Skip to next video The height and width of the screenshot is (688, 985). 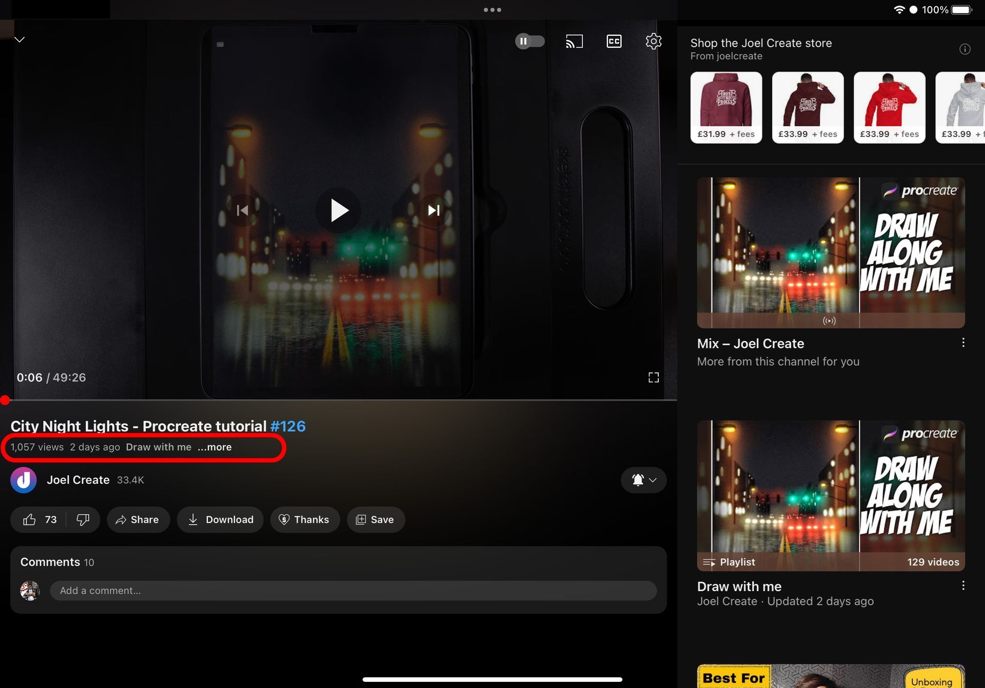pyautogui.click(x=434, y=210)
